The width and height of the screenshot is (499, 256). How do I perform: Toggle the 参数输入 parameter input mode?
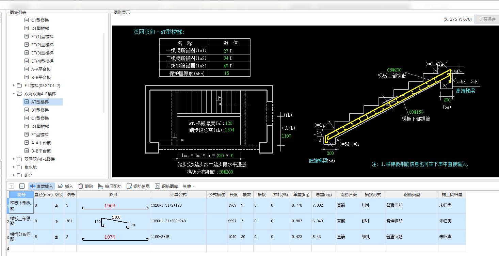42,186
